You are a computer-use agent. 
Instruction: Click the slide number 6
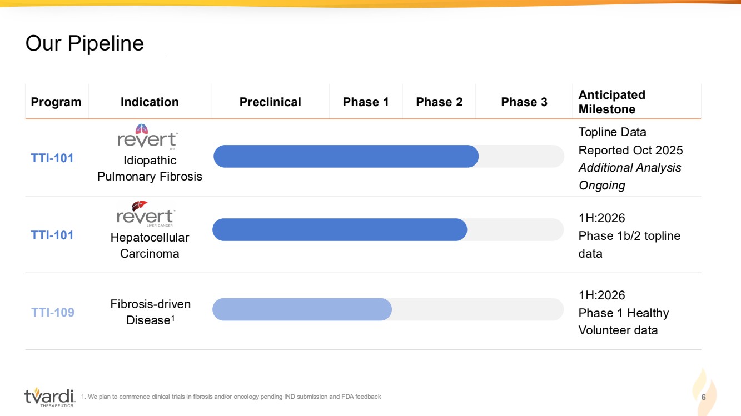[x=703, y=397]
